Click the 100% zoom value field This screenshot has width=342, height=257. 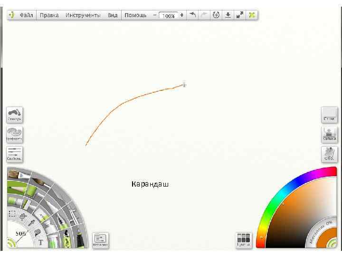pos(168,16)
